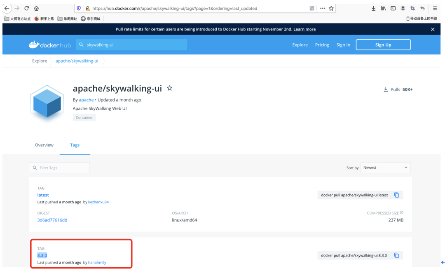Open the 8.3.0 tag link
The image size is (445, 271).
[42, 255]
